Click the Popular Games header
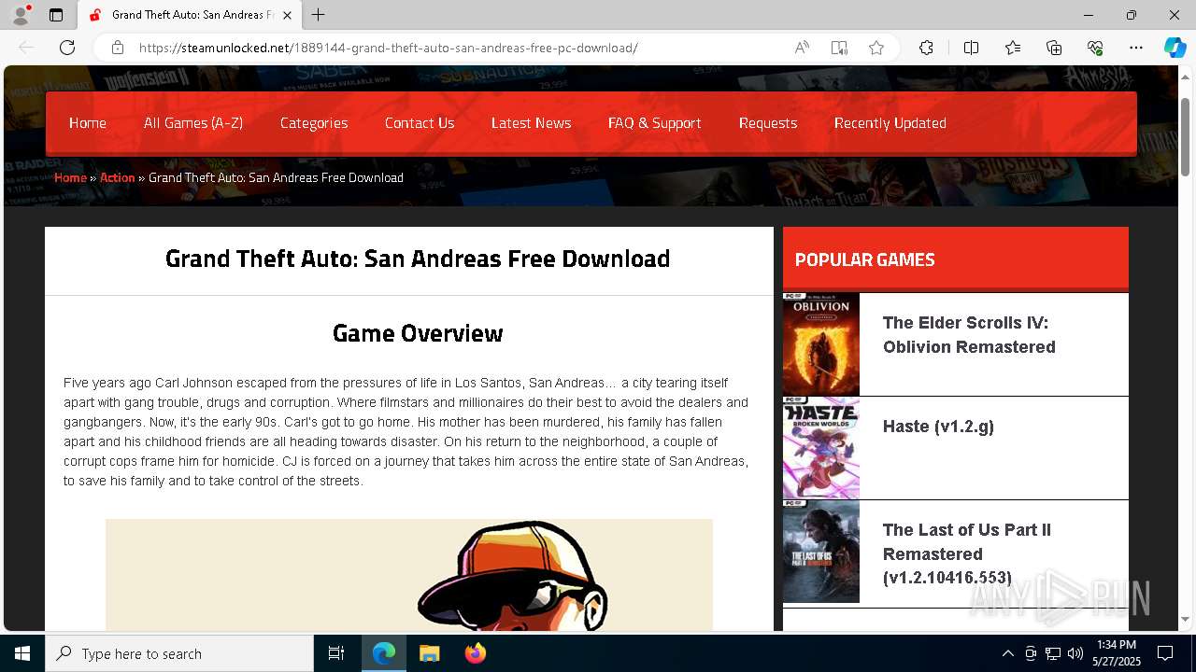This screenshot has width=1196, height=672. coord(864,259)
